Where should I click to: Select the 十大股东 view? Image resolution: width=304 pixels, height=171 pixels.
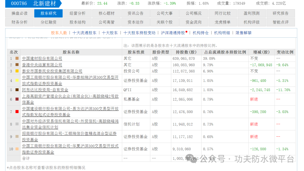pos(111,33)
